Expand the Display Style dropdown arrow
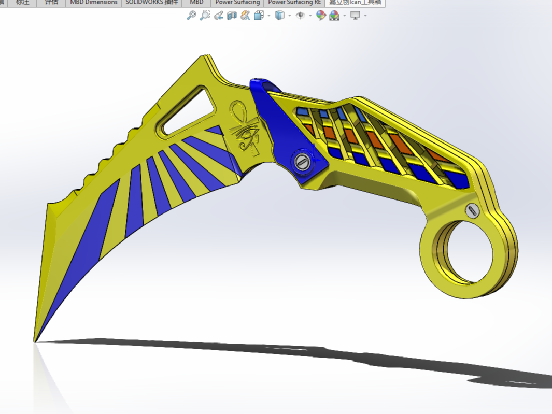Viewport: 552px width, 414px height. point(290,16)
